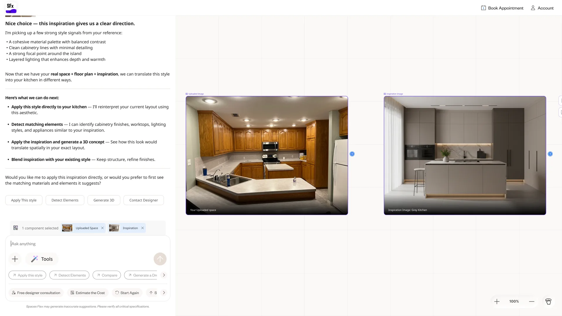Image resolution: width=562 pixels, height=316 pixels.
Task: Expand more suggestion chips with chevron
Action: click(164, 275)
